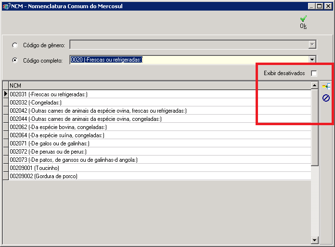
Task: Click the row indicator arrow for 002031
Action: click(6, 94)
